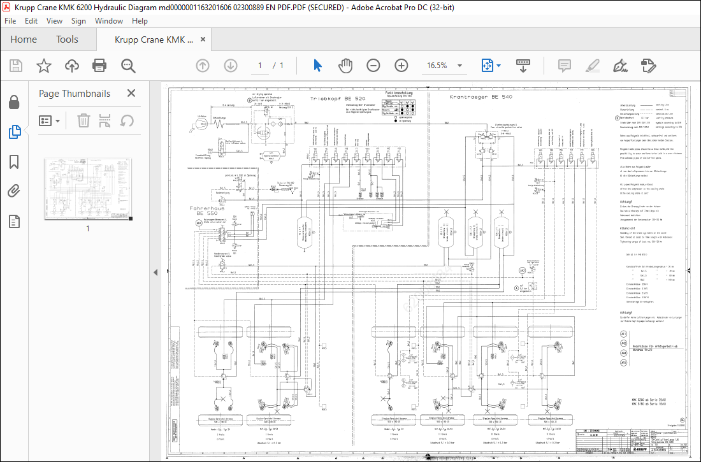Screen dimensions: 701x462
Task: Open the Bookmarks panel
Action: click(14, 162)
